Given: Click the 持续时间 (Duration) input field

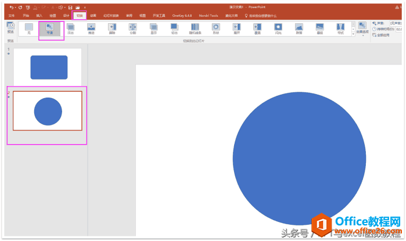Looking at the screenshot, I should tap(400, 28).
